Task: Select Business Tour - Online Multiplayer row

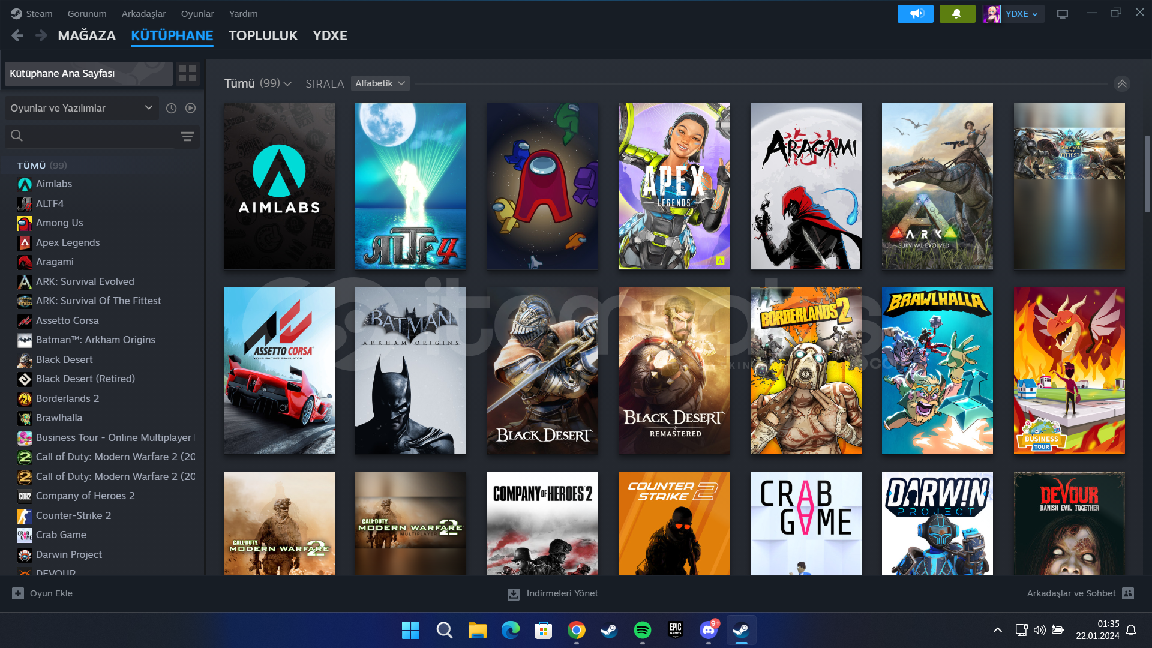Action: (x=106, y=438)
